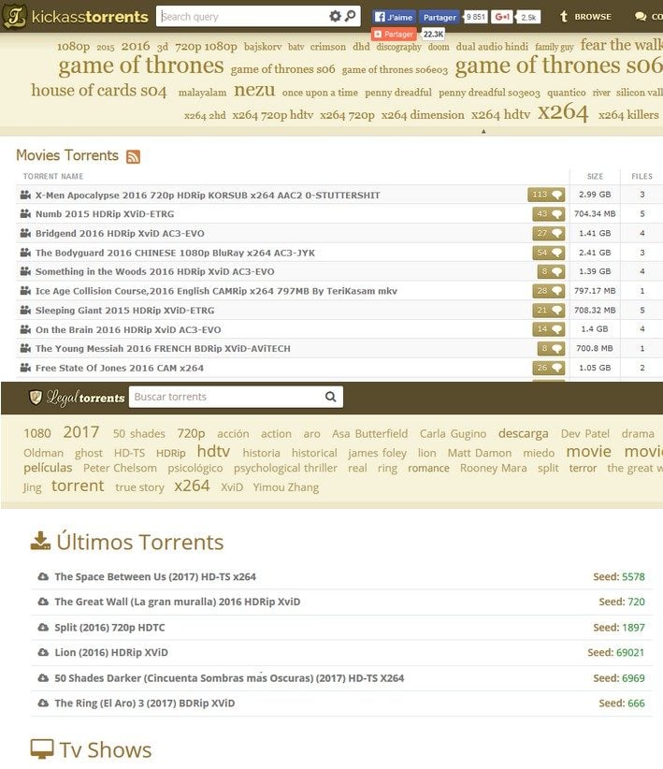The image size is (663, 769).
Task: Click download icon beside Lion (2016)
Action: coord(43,652)
